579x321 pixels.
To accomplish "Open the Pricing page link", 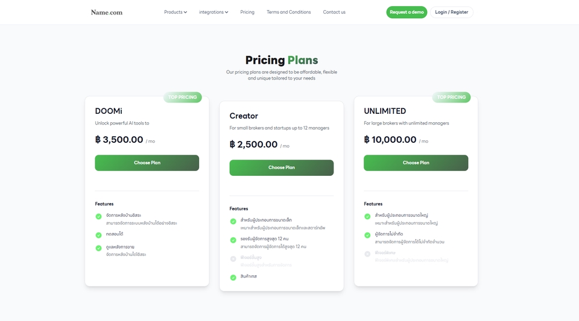I will tap(247, 12).
